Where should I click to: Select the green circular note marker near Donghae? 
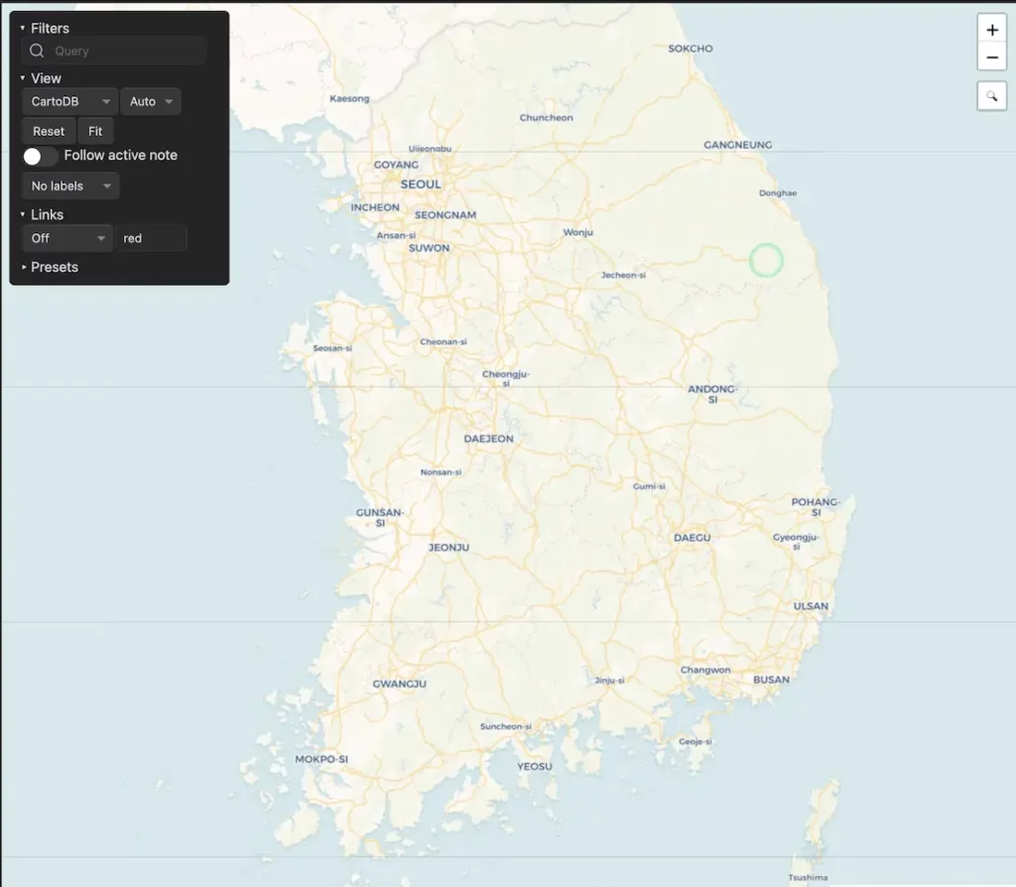(x=767, y=260)
